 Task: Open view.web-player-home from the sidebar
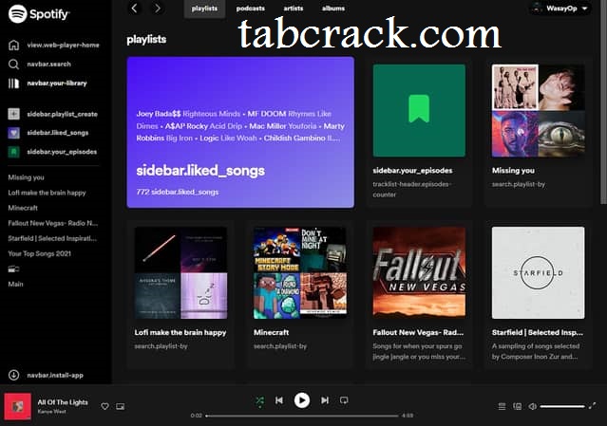(53, 46)
